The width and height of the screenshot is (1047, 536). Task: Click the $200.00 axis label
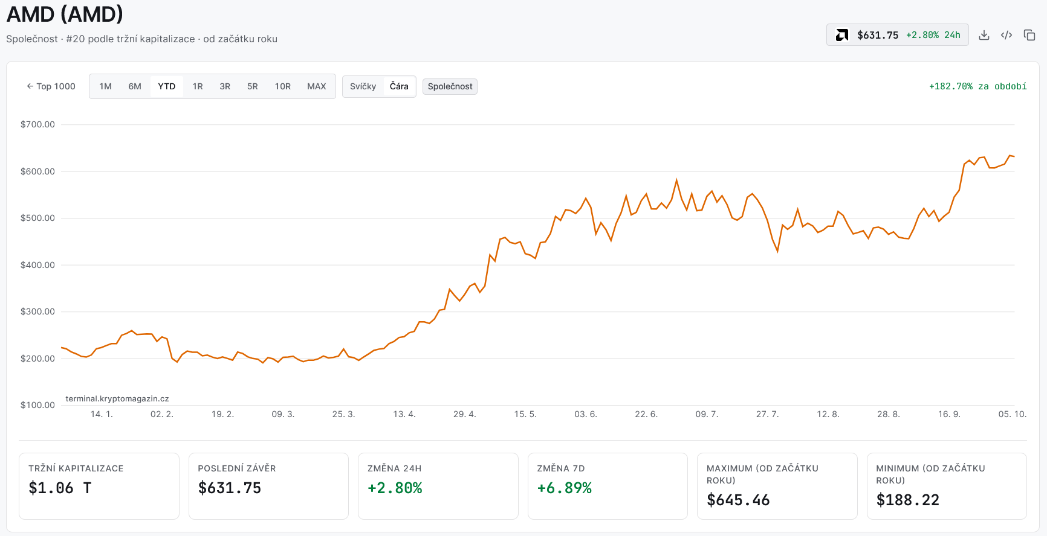click(37, 359)
